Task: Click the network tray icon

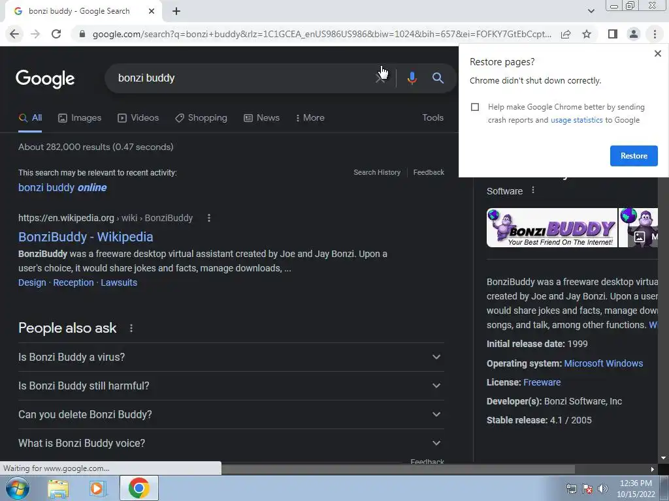Action: click(x=571, y=489)
